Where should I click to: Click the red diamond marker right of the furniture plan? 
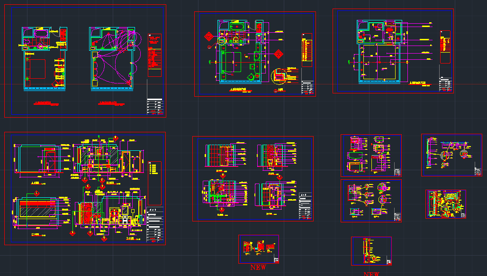pyautogui.click(x=279, y=53)
